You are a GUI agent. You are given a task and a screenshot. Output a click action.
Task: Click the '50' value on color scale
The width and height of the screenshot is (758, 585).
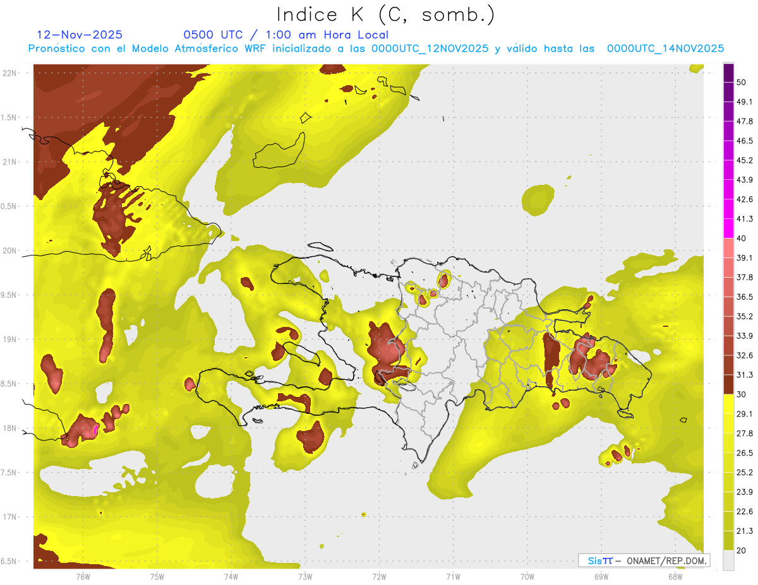(742, 83)
